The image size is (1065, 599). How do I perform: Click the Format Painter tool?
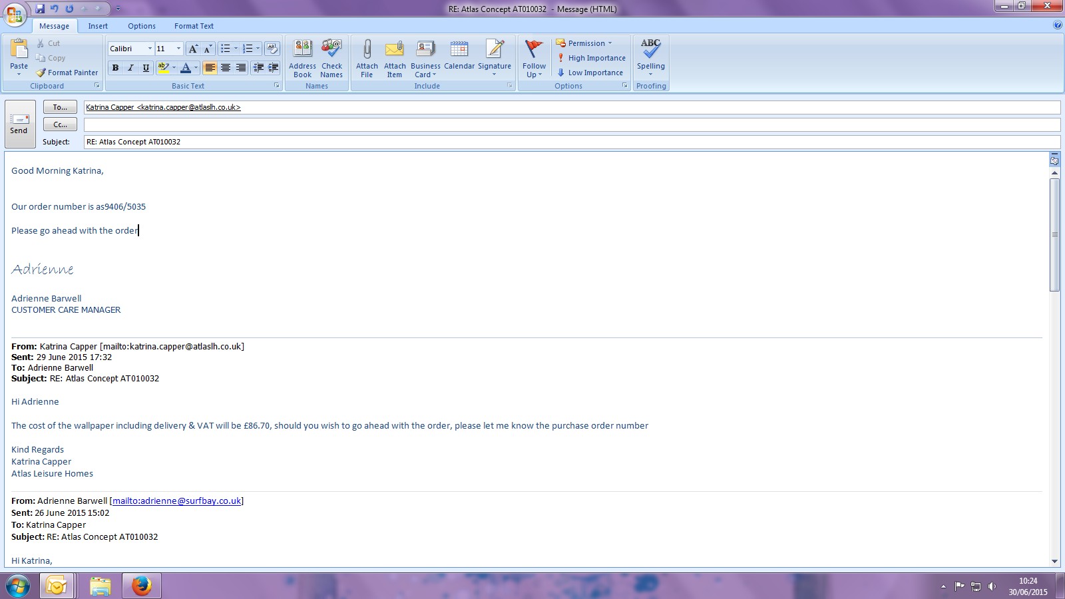coord(67,73)
